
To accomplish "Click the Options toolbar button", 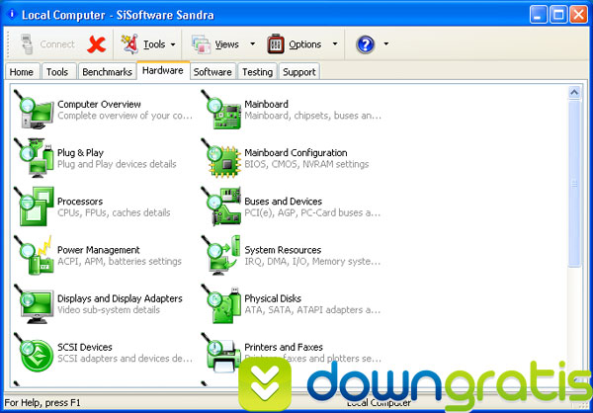I will coord(295,44).
